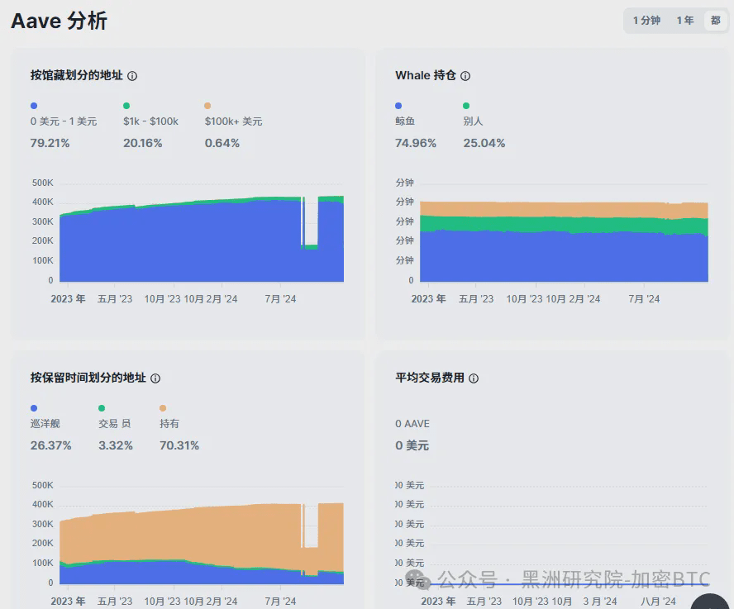Select the 0.64% value

tap(222, 143)
